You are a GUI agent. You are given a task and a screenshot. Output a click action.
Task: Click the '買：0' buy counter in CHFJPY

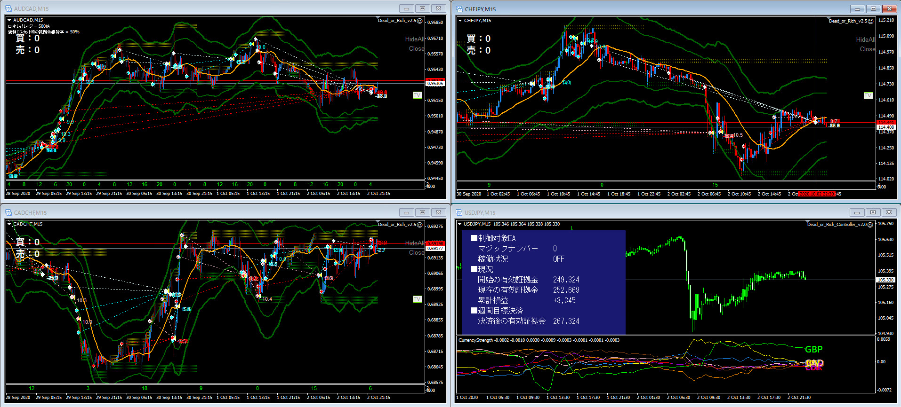click(x=479, y=39)
